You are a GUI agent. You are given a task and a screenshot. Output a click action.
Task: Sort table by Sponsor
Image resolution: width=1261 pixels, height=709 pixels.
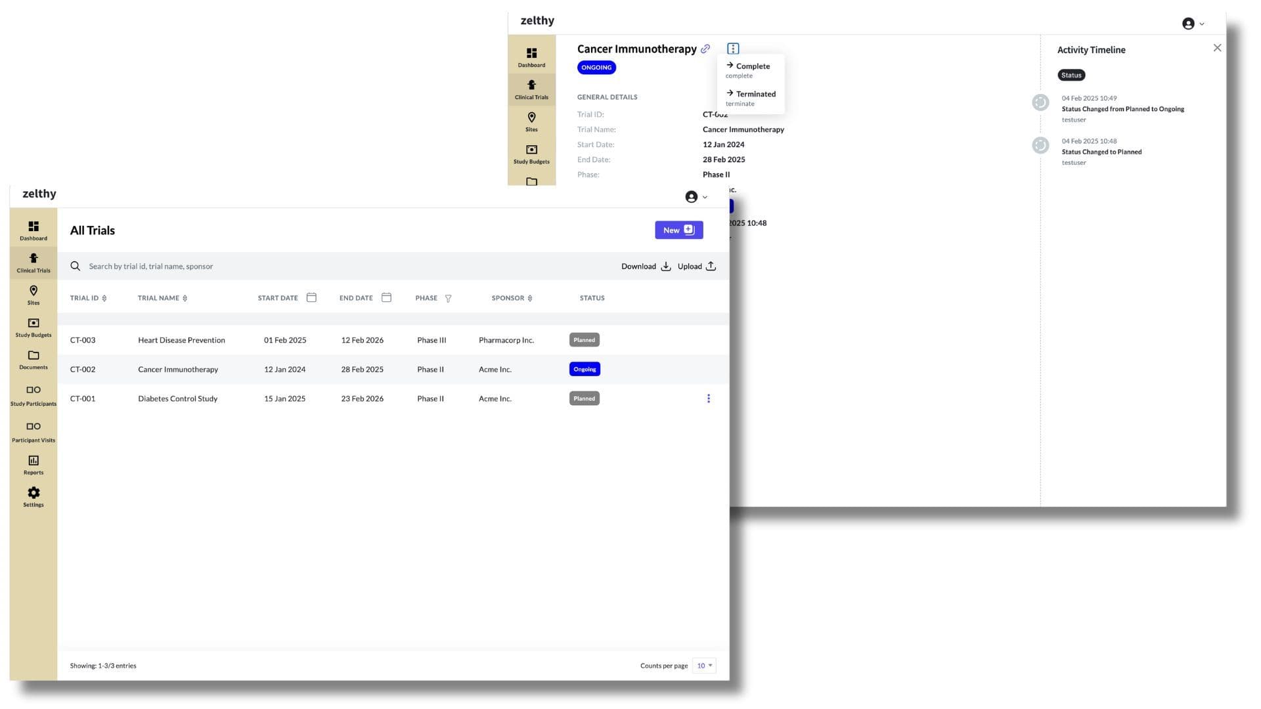[x=530, y=298]
